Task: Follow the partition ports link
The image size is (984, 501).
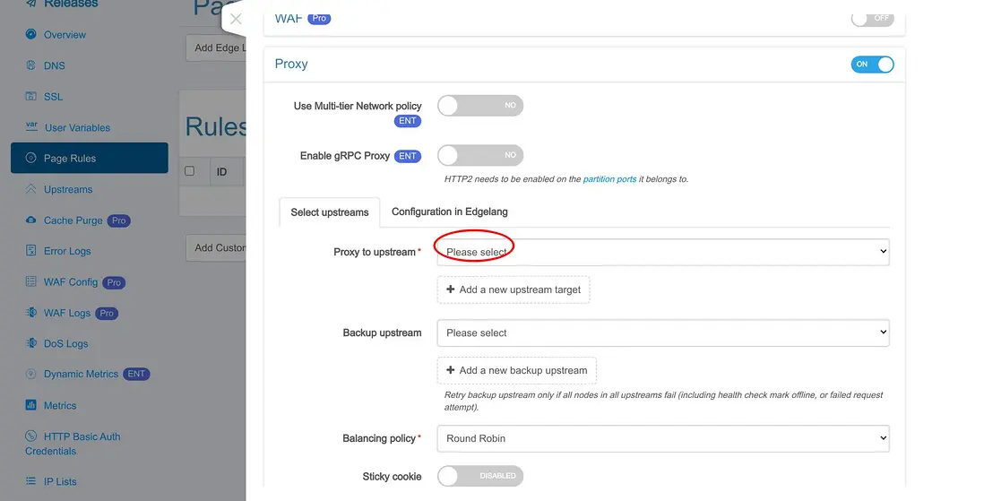Action: (x=609, y=179)
